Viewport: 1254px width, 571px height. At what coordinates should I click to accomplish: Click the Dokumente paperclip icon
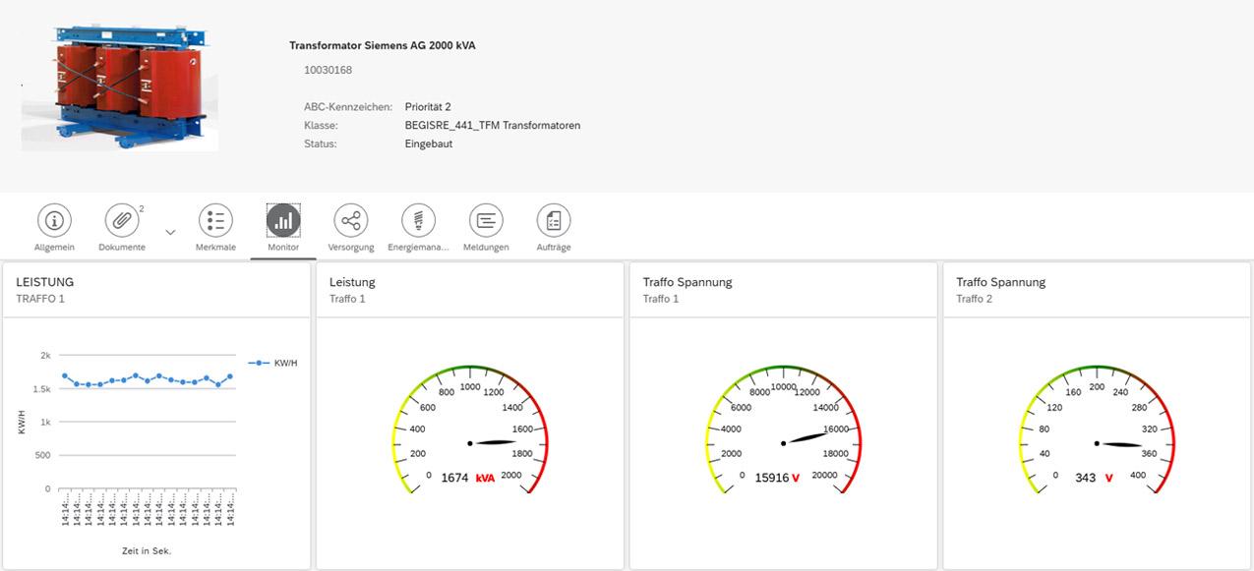122,221
